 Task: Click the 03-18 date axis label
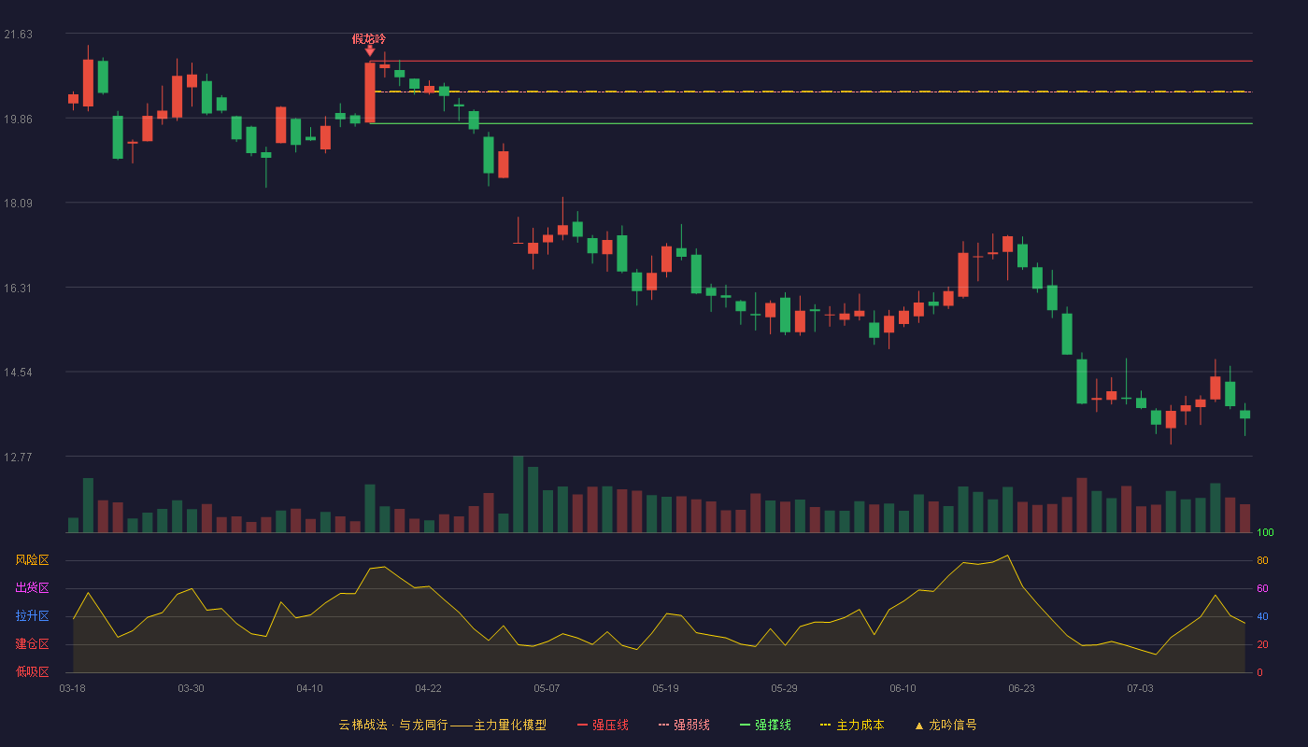click(72, 688)
